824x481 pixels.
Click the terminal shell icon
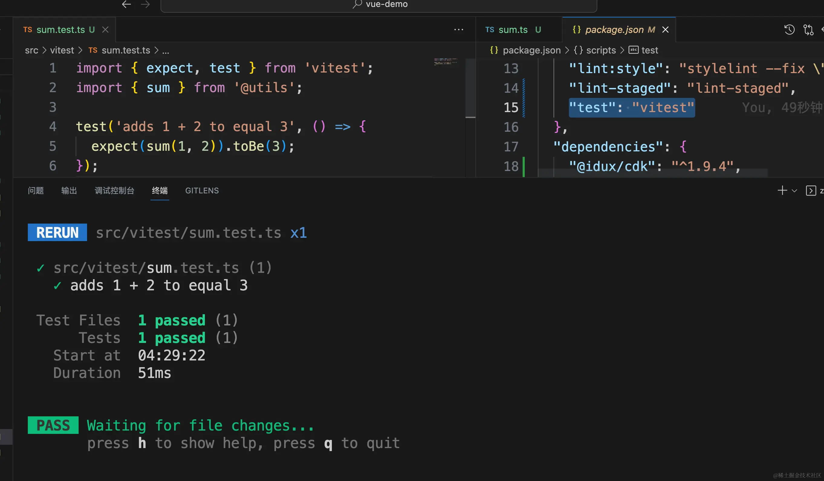pyautogui.click(x=811, y=191)
